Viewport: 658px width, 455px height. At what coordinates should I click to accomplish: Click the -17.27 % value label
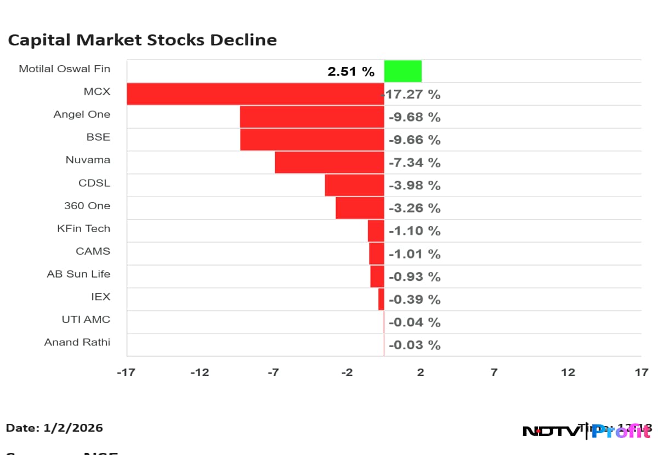click(x=412, y=95)
